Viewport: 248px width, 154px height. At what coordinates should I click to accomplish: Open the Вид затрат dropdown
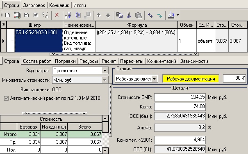point(105,71)
